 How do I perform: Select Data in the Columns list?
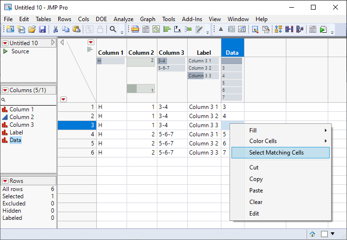15,140
